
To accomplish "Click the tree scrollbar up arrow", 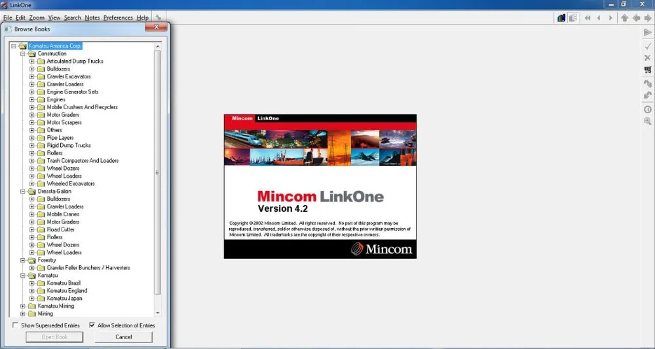I will [x=157, y=46].
